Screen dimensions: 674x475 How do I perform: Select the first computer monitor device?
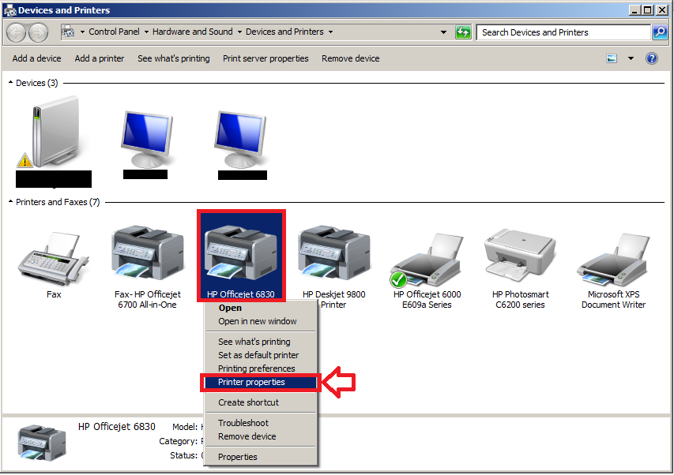[x=148, y=139]
